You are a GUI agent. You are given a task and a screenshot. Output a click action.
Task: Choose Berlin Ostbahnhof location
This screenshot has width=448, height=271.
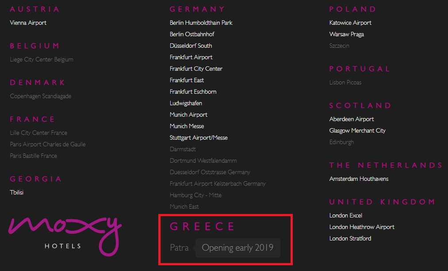click(192, 34)
